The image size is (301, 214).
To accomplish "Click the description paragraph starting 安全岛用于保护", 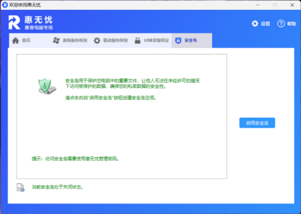I will point(133,83).
